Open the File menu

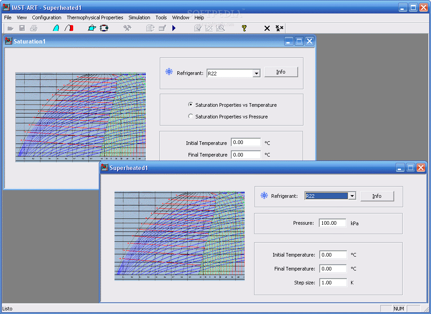pyautogui.click(x=8, y=17)
